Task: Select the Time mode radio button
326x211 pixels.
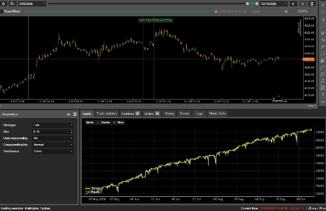Action: [x=114, y=122]
